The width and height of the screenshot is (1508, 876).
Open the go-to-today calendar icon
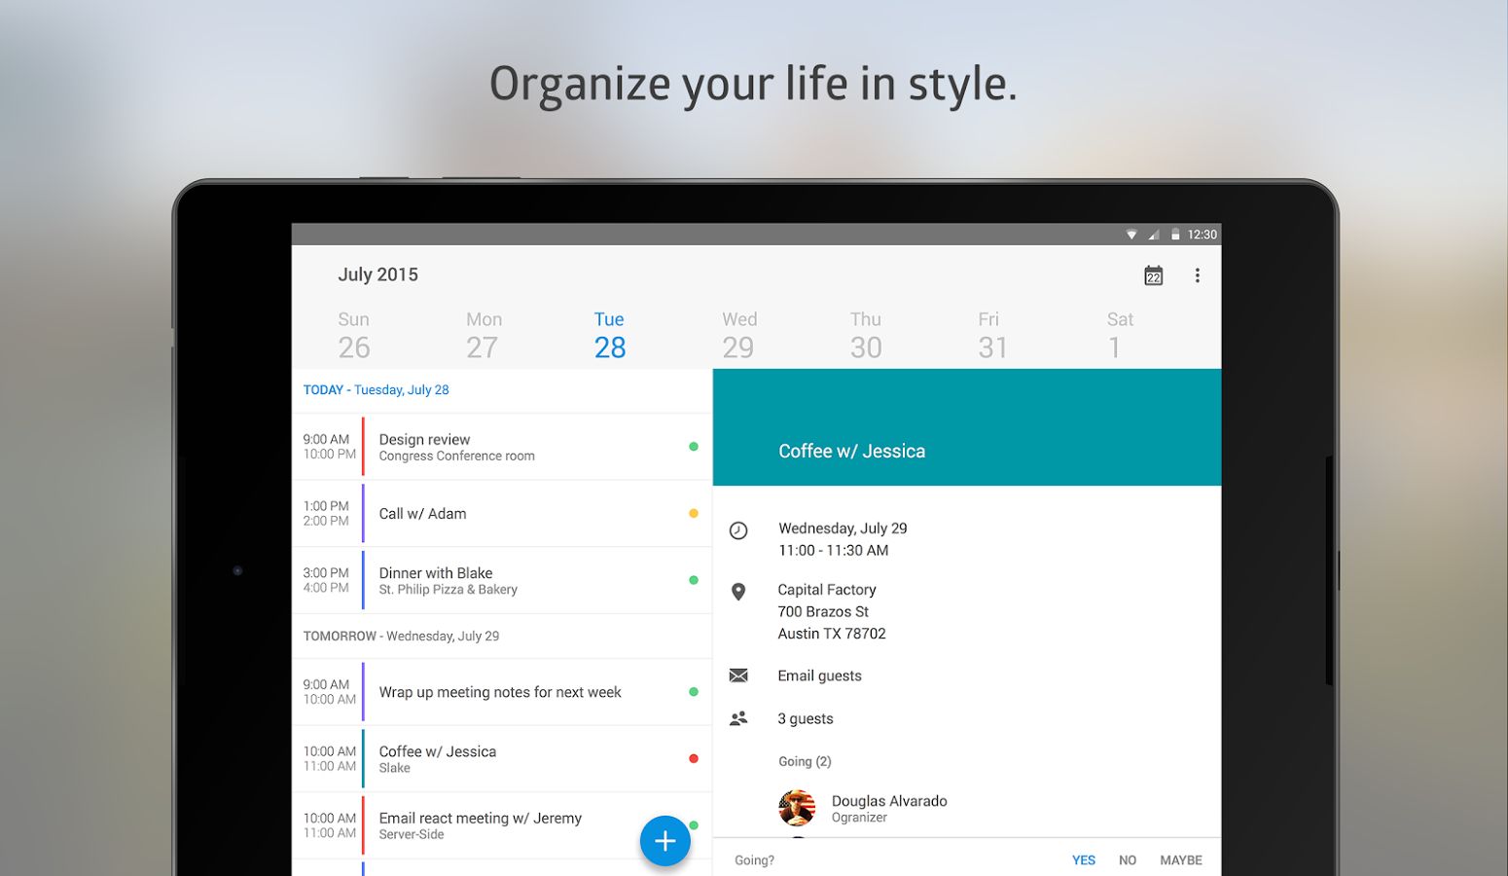click(1153, 275)
